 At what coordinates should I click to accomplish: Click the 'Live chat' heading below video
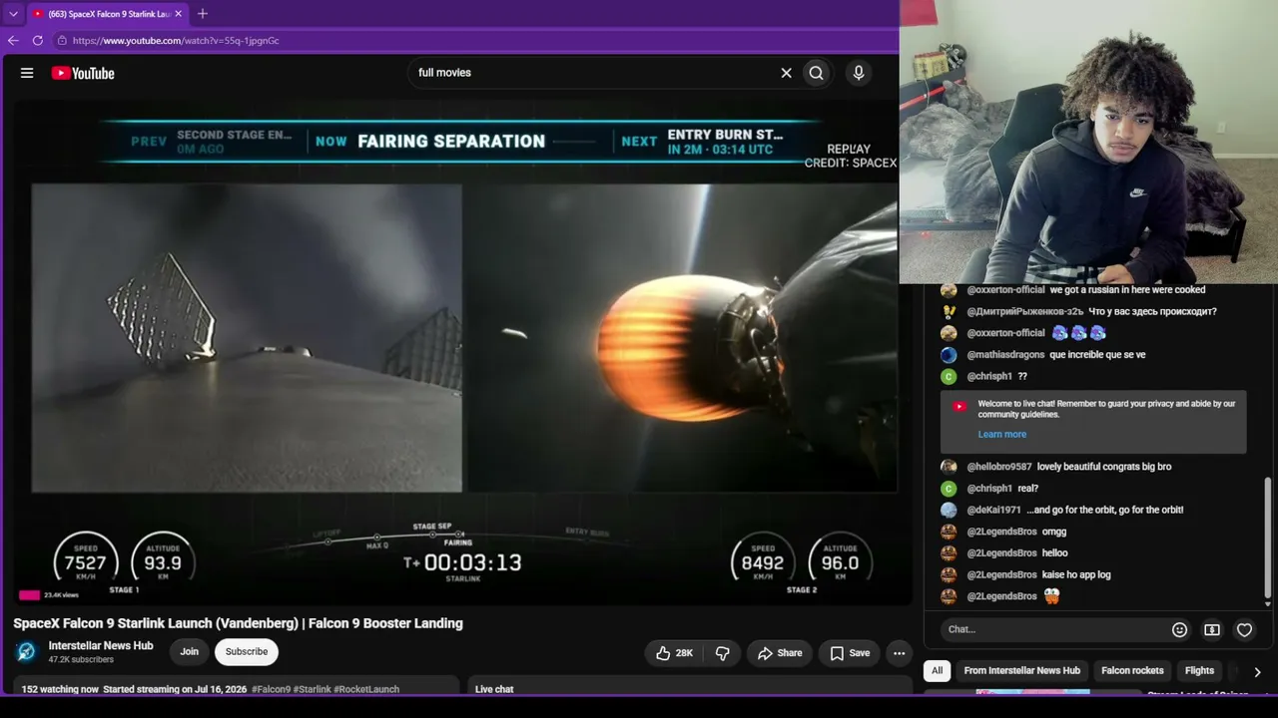click(x=494, y=689)
